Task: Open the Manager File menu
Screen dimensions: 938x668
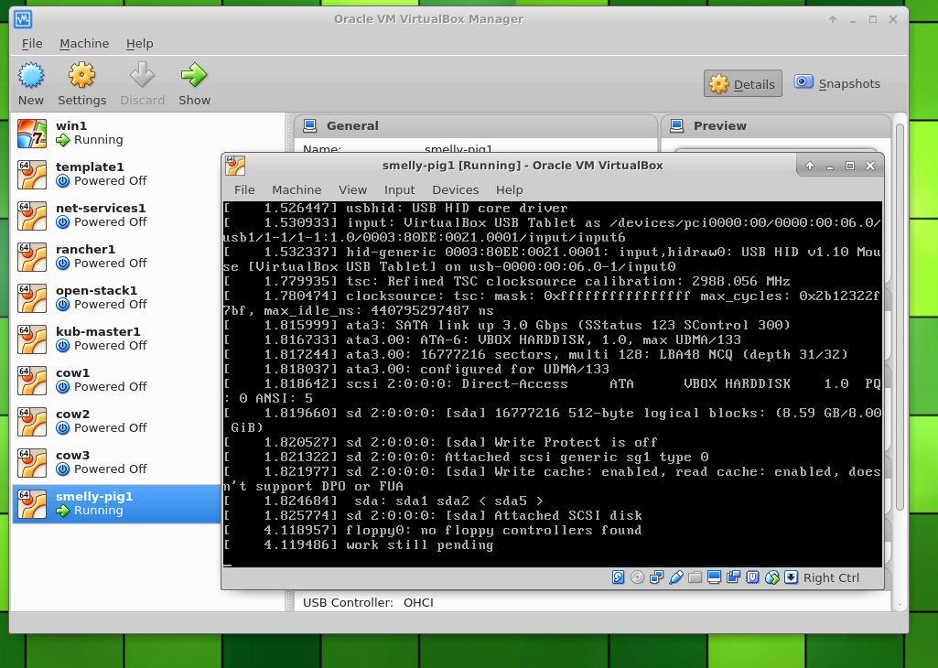Action: click(x=32, y=44)
